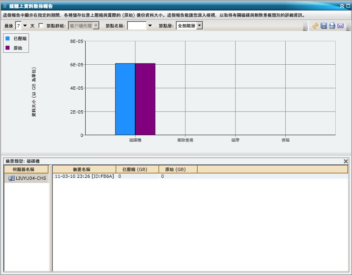Sort by 已壓縮 (GB) column header
This screenshot has width=352, height=275.
(x=137, y=169)
